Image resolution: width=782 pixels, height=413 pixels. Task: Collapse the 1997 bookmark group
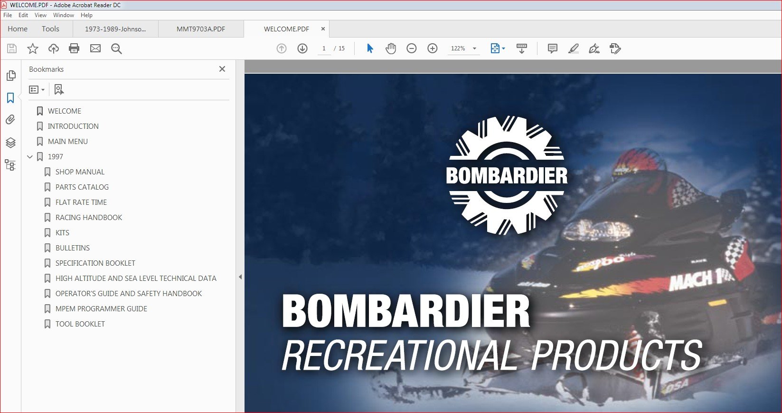(30, 156)
